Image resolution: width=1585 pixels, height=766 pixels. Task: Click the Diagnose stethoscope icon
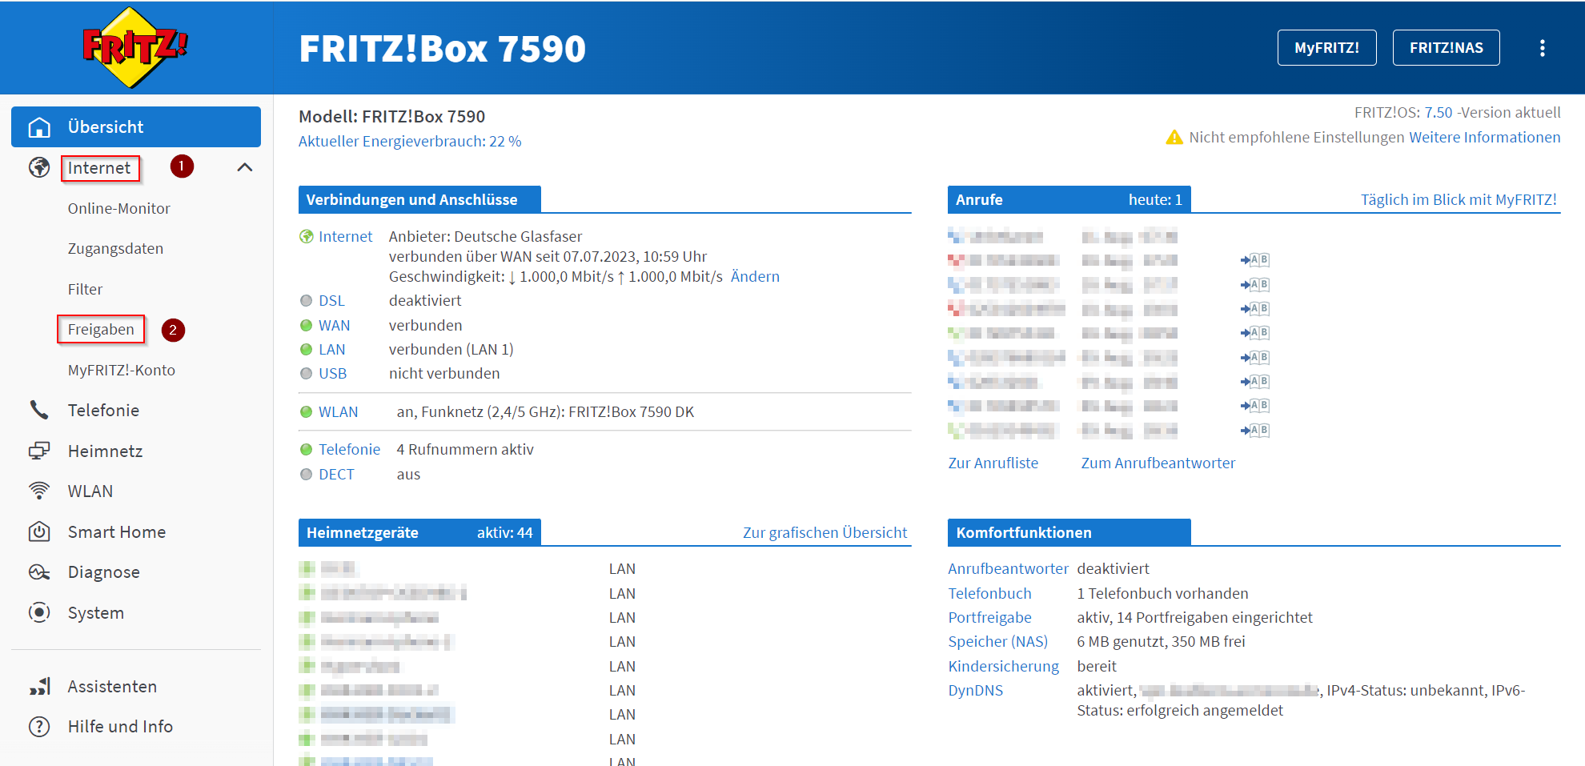(38, 571)
